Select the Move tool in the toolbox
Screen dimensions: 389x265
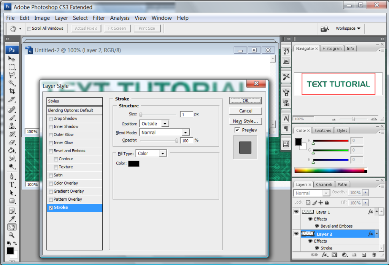point(12,59)
